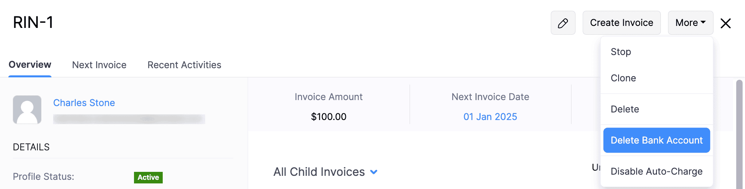Close the RIN-1 profile panel

pyautogui.click(x=725, y=24)
